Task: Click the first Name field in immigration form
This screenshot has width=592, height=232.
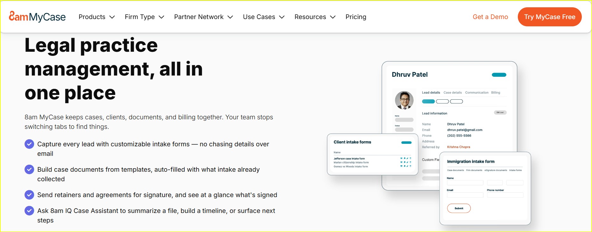Action: pos(465,183)
